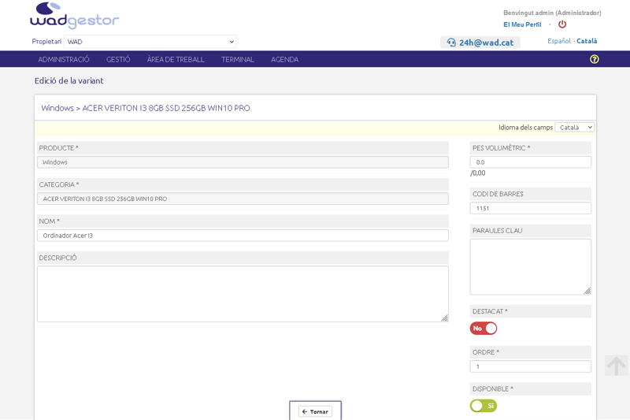Toggle the Disponible switch currently set to Sí

tap(484, 406)
